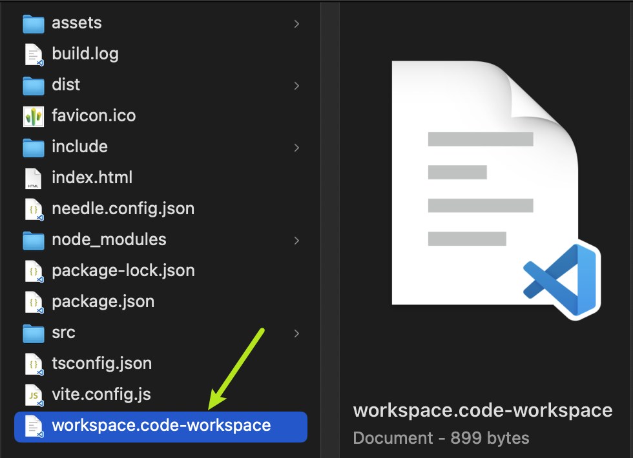Viewport: 633px width, 458px height.
Task: Select the assets folder name
Action: [x=77, y=23]
